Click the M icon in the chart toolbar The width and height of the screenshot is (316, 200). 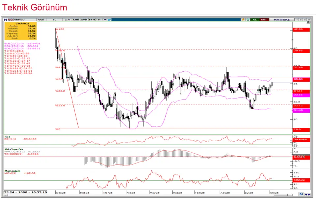5,20
